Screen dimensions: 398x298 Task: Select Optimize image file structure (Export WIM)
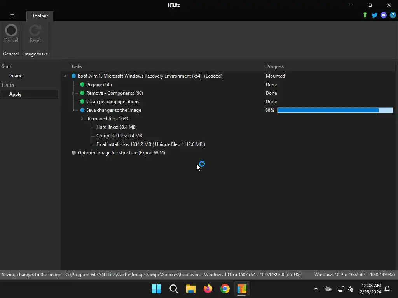click(121, 153)
